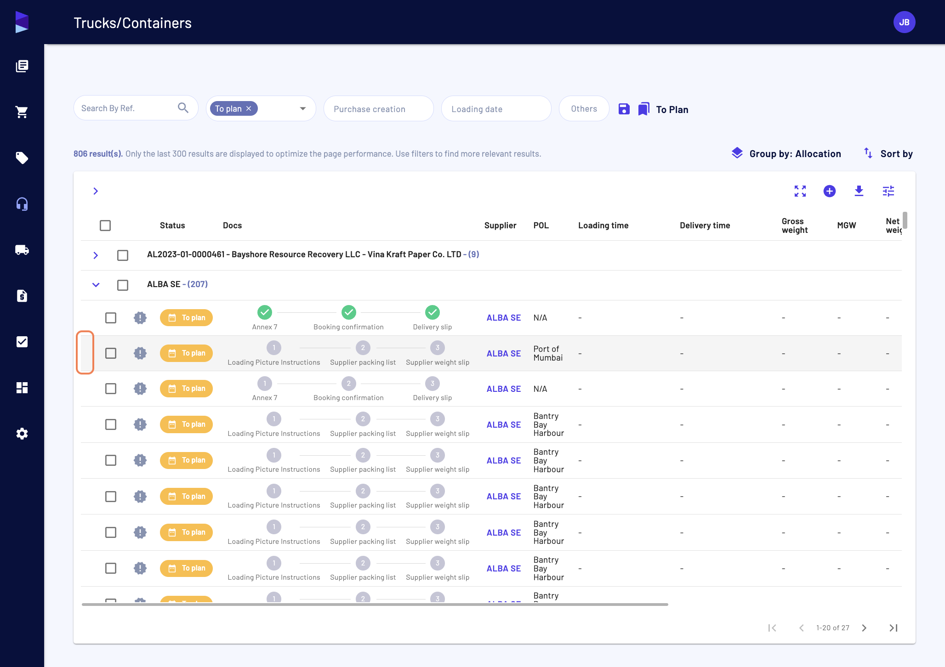Open the shopping cart sidebar icon
Image resolution: width=945 pixels, height=667 pixels.
[x=22, y=112]
